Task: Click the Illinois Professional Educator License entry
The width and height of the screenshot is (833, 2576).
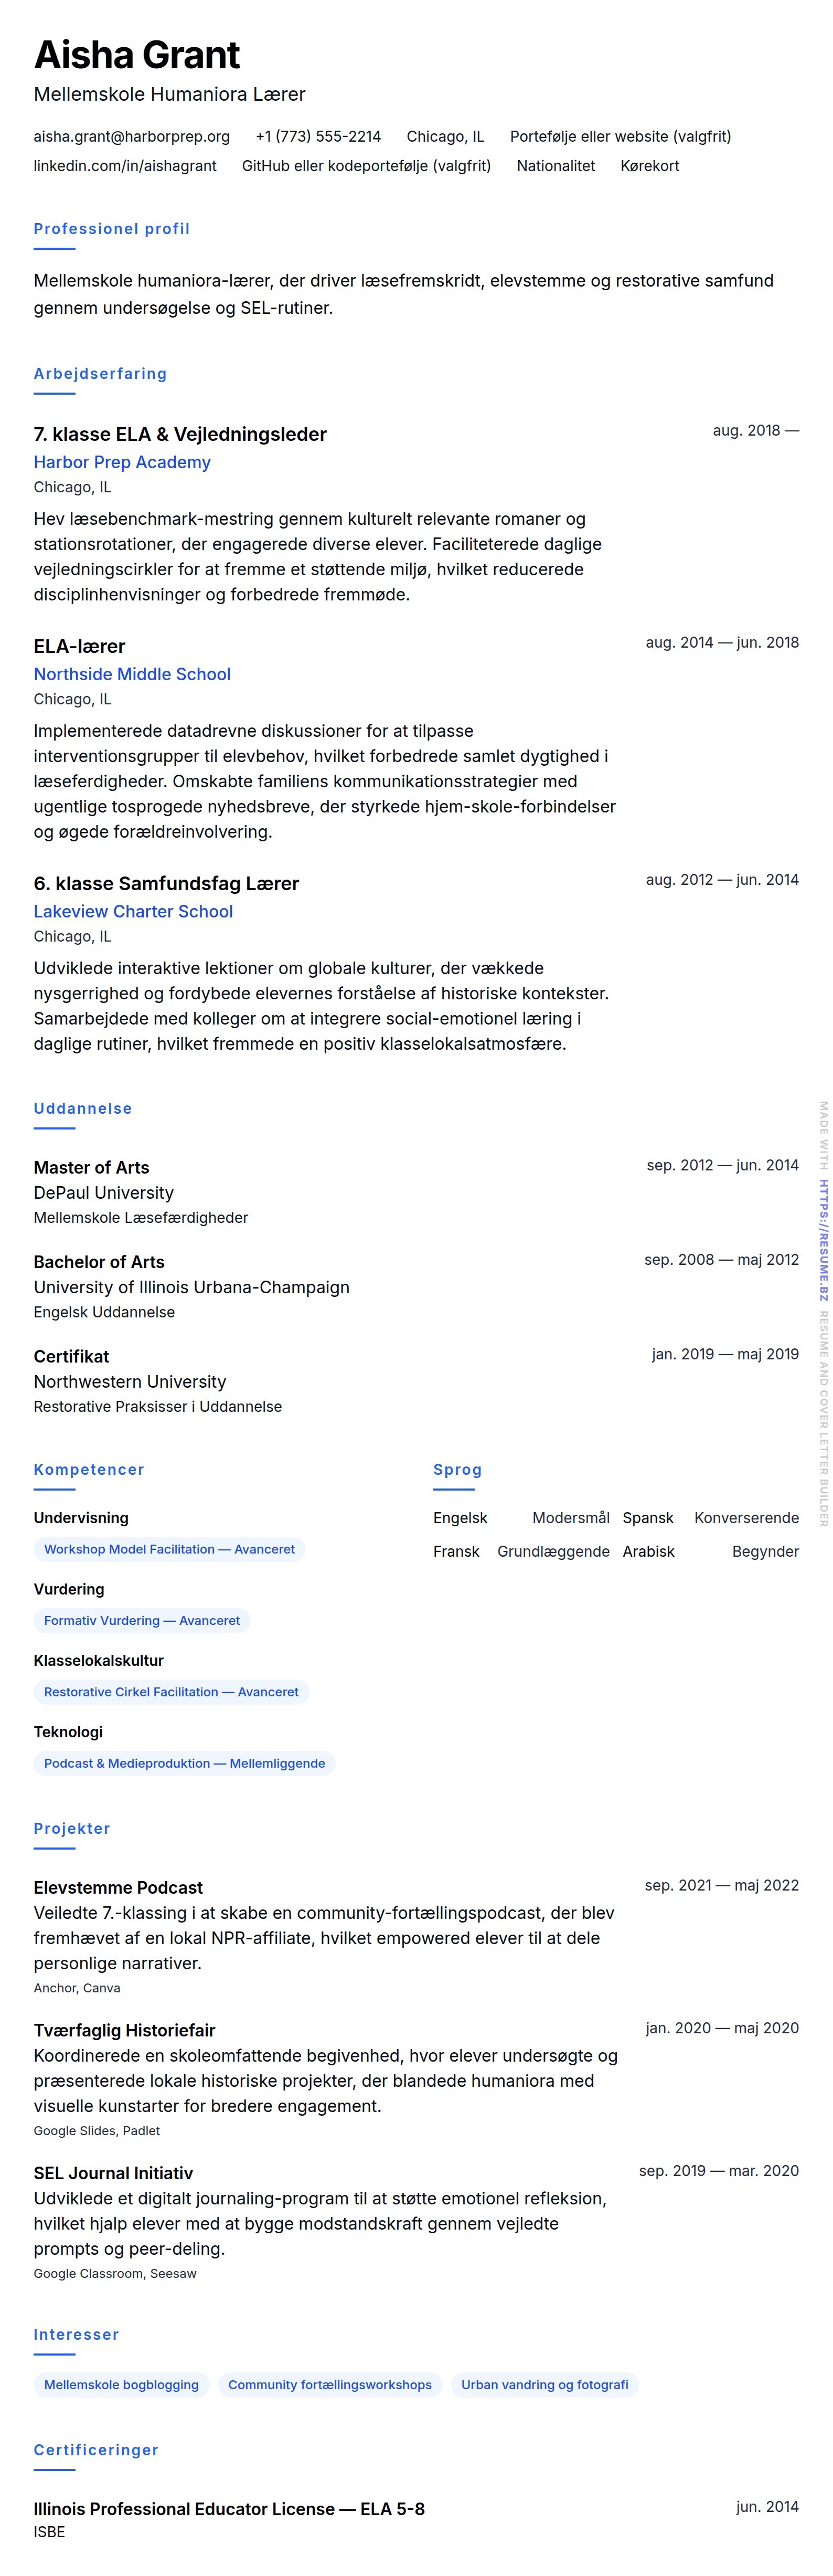Action: (x=229, y=2509)
